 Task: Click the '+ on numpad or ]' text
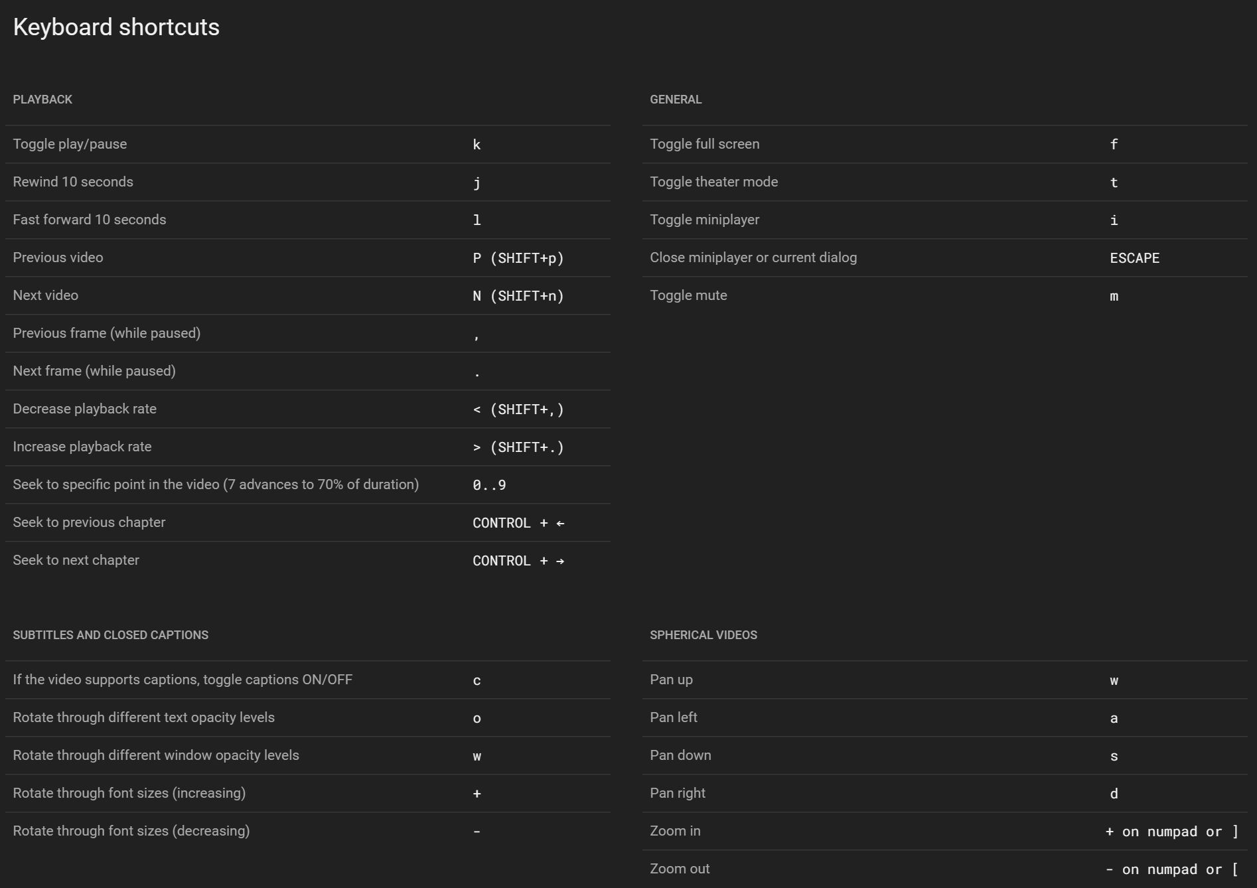(x=1172, y=832)
